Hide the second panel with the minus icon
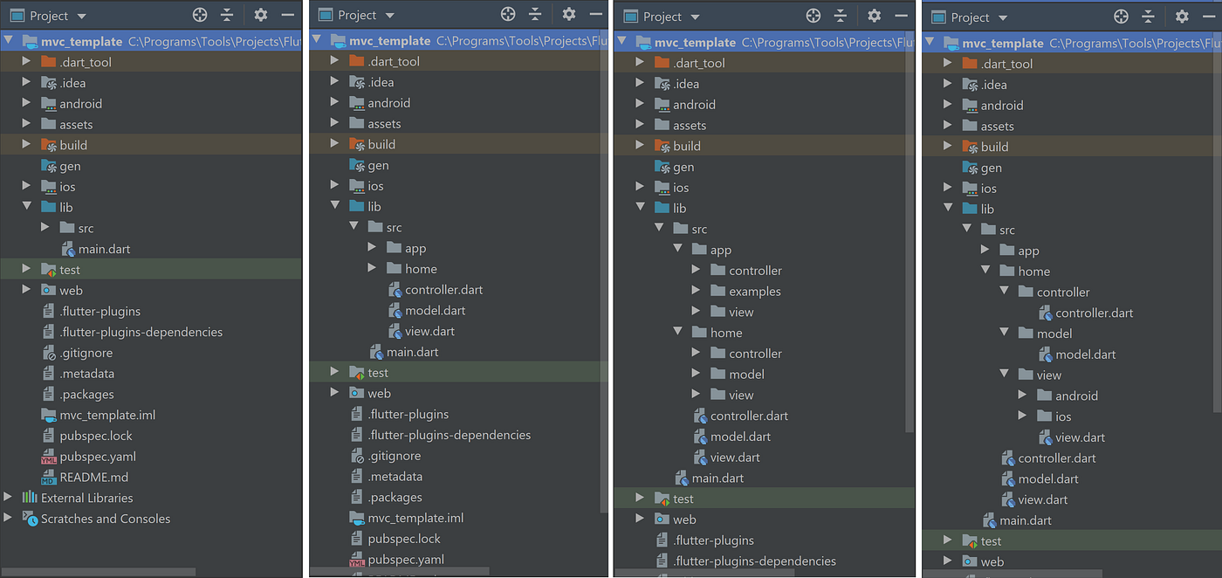 pos(596,14)
